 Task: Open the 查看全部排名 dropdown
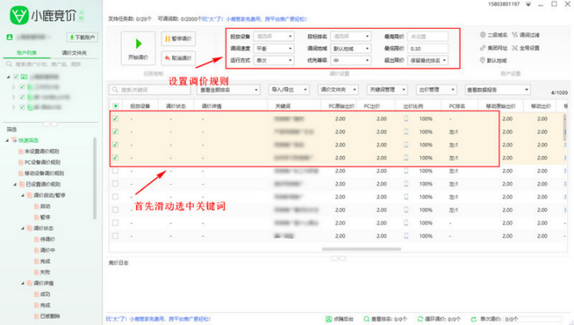229,89
